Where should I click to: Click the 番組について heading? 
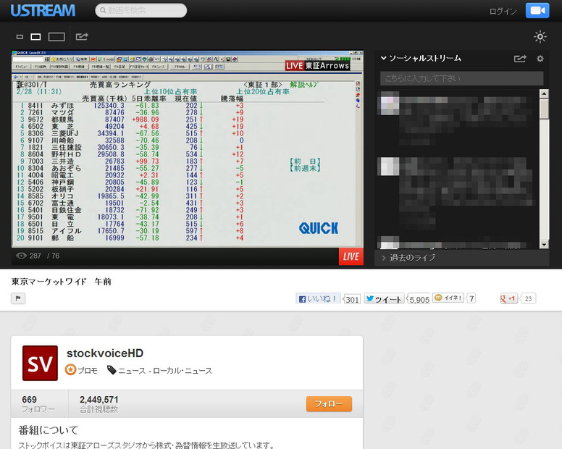pos(49,429)
